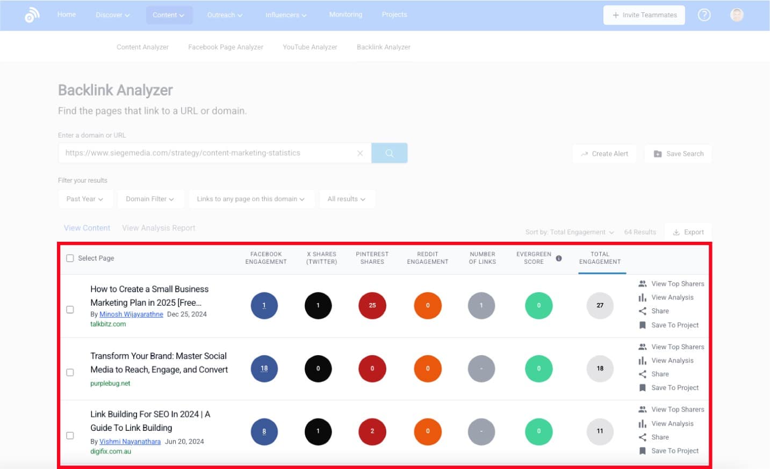This screenshot has width=770, height=469.
Task: Switch to YouTube Analyzer tab
Action: pyautogui.click(x=310, y=47)
